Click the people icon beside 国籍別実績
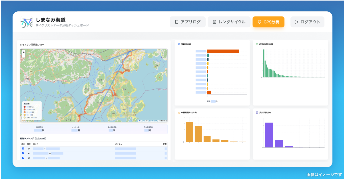The image size is (345, 181). [179, 44]
